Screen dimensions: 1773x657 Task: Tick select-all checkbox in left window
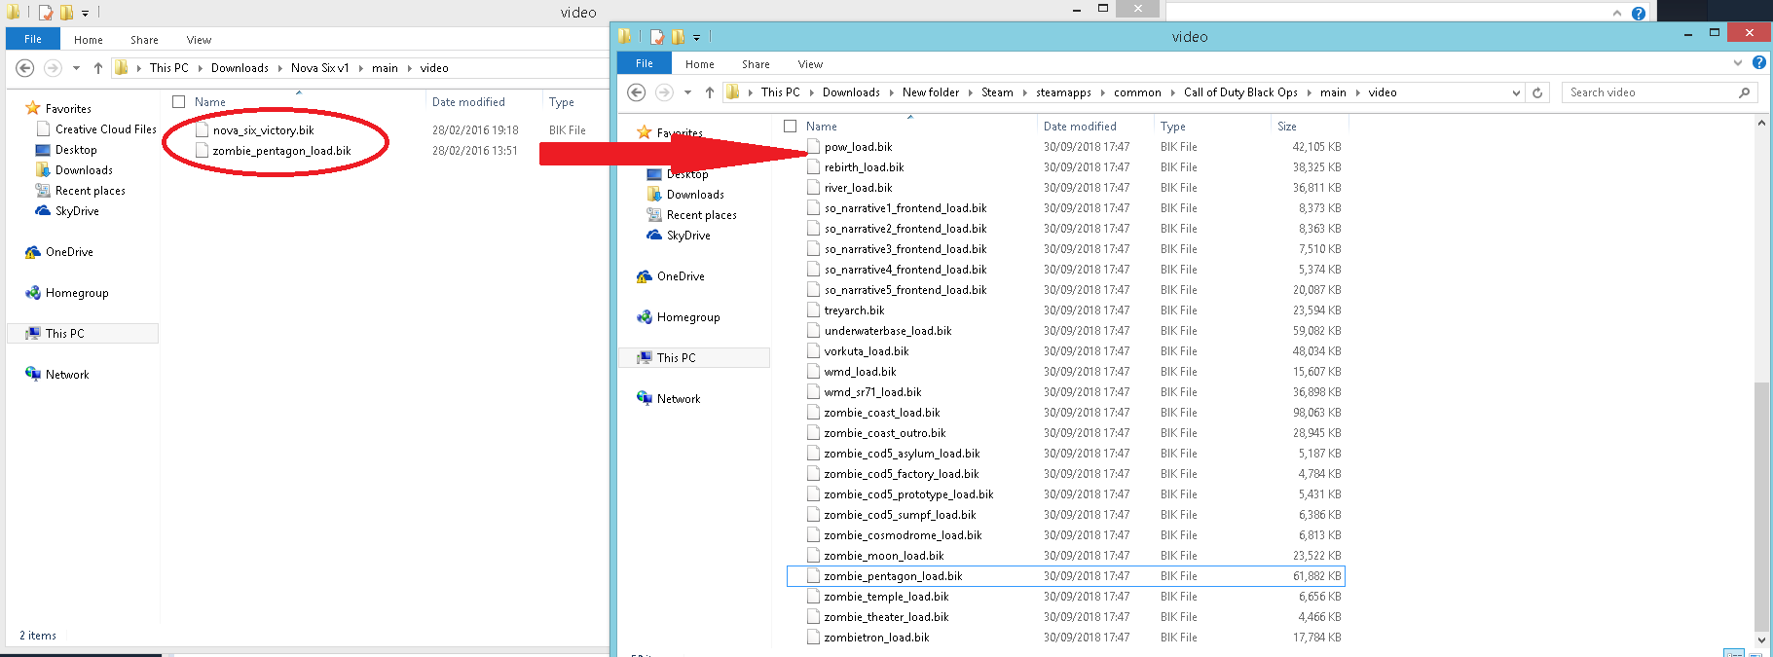pos(178,102)
